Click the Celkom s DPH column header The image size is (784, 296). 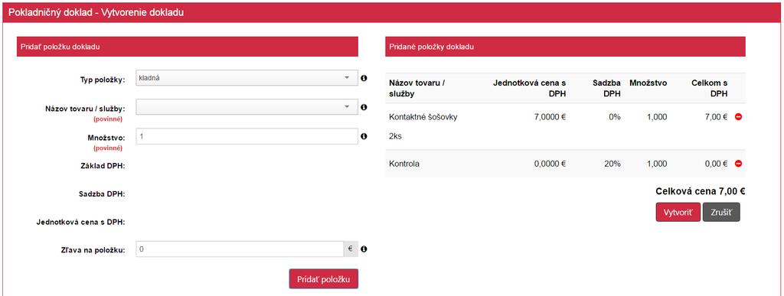point(709,89)
